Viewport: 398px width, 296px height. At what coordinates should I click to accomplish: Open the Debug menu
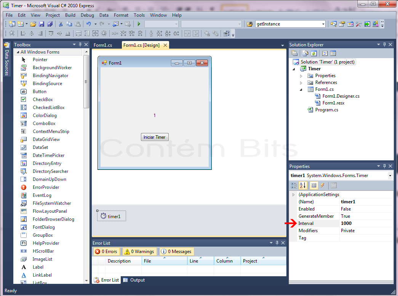(x=87, y=15)
